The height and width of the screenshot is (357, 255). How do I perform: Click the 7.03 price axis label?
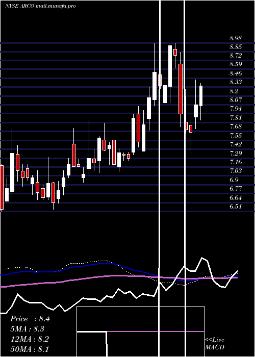(x=236, y=171)
